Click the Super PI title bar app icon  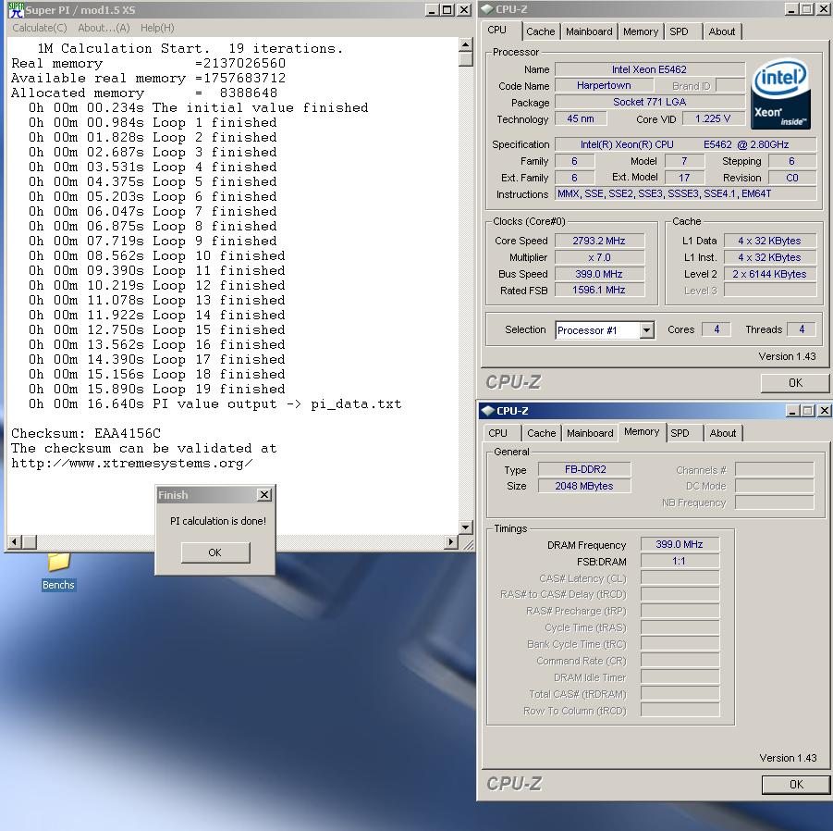16,9
